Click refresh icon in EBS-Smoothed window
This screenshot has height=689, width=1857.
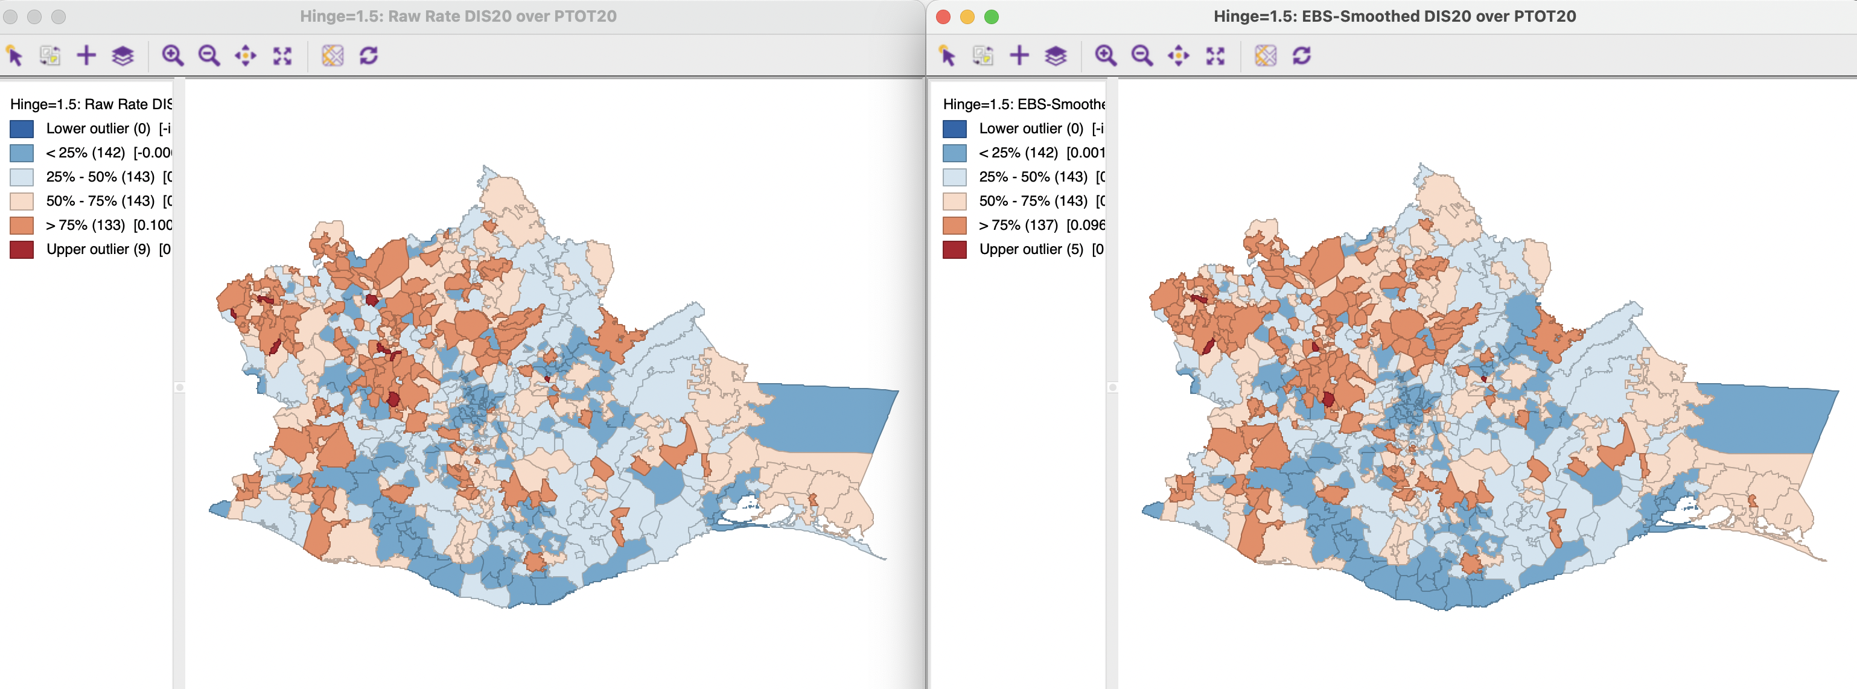tap(1302, 56)
